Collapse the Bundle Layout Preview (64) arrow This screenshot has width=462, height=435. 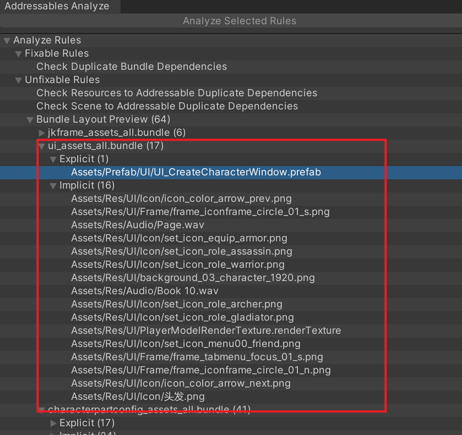pyautogui.click(x=30, y=120)
